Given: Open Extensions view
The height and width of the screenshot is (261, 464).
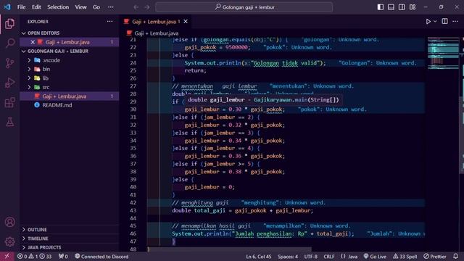Looking at the screenshot, I should tap(9, 102).
